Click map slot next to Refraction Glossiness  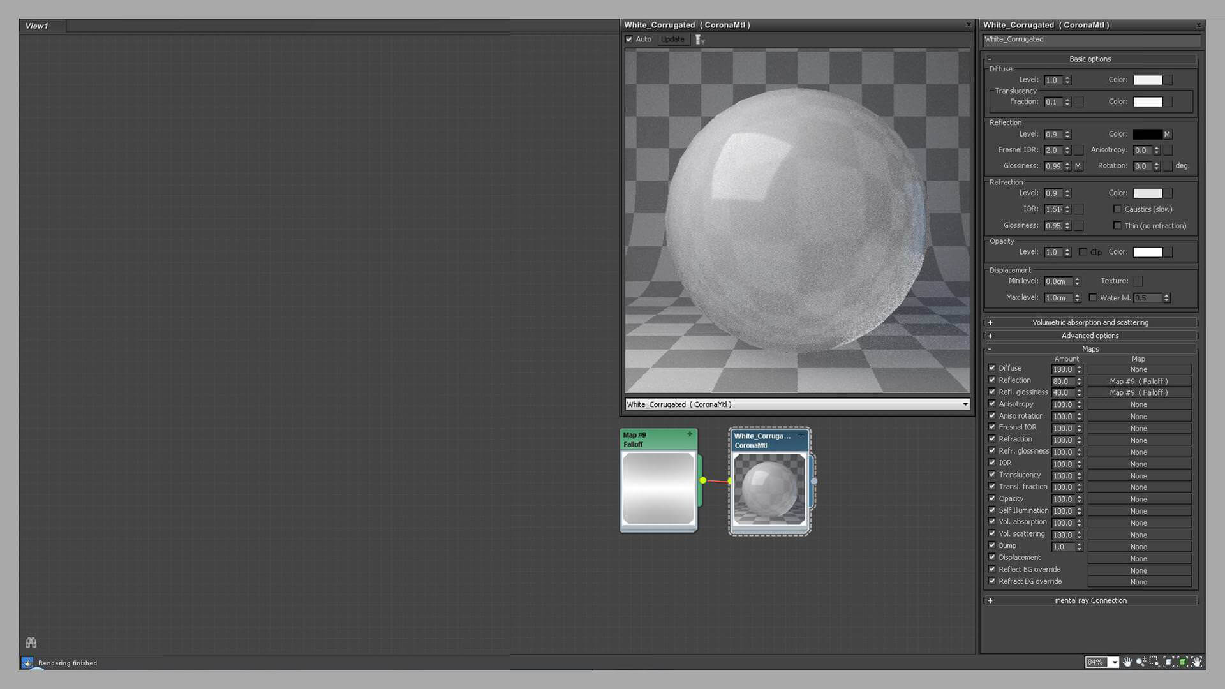(x=1078, y=226)
